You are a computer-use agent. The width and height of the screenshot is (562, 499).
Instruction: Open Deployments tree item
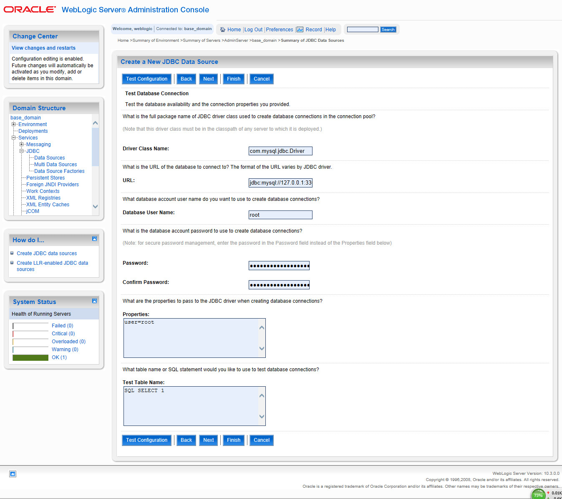33,131
